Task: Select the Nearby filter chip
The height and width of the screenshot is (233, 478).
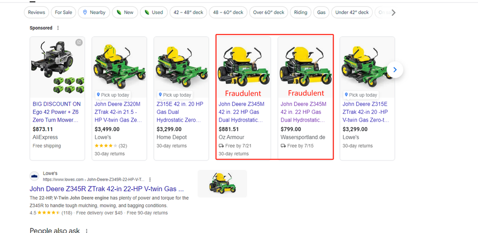Action: 93,12
